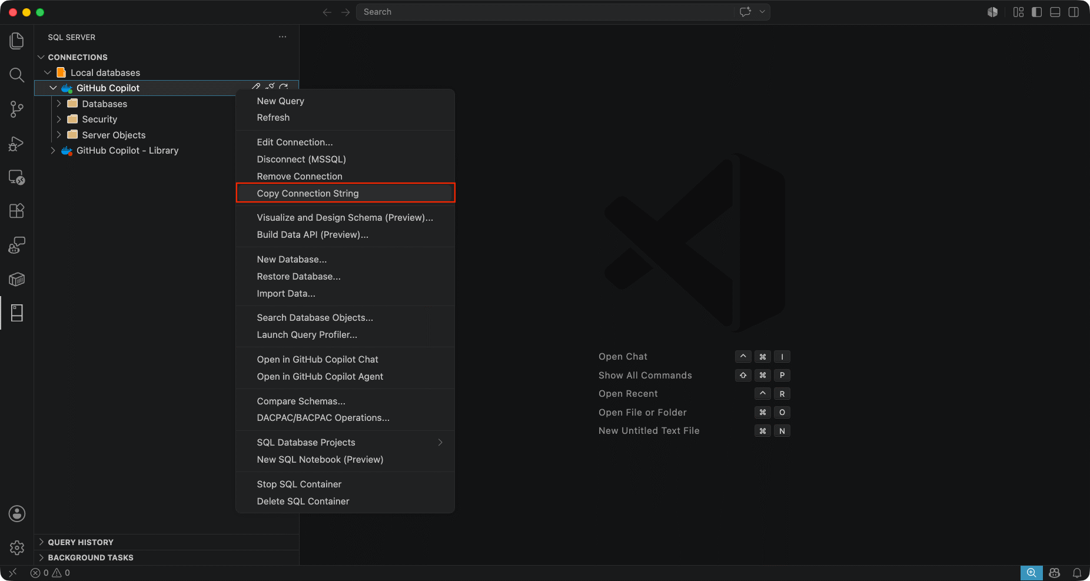Expand the QUERY HISTORY section
Viewport: 1090px width, 581px height.
pyautogui.click(x=41, y=542)
